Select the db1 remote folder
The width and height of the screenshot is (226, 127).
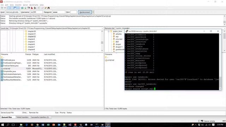pyautogui.click(x=117, y=42)
